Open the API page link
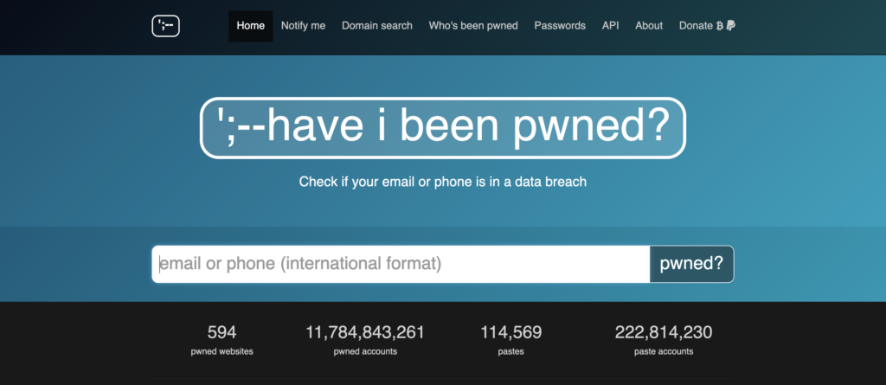 pyautogui.click(x=611, y=26)
